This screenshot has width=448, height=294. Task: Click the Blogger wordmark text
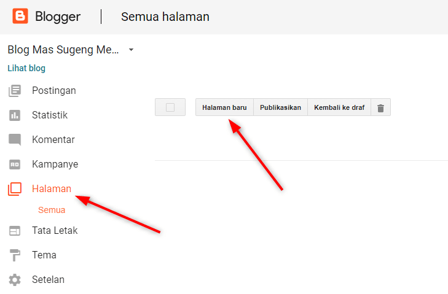click(58, 17)
